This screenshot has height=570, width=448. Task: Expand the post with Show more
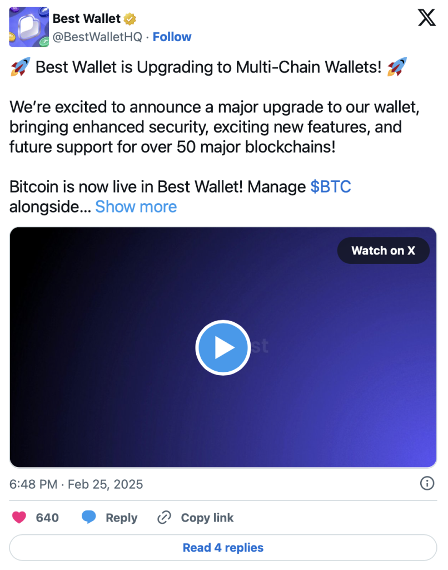[136, 207]
